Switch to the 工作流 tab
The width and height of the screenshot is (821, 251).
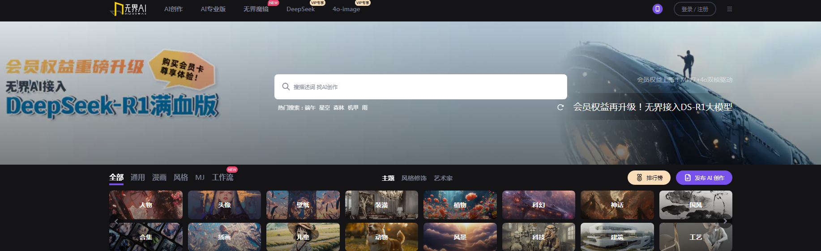(x=222, y=178)
